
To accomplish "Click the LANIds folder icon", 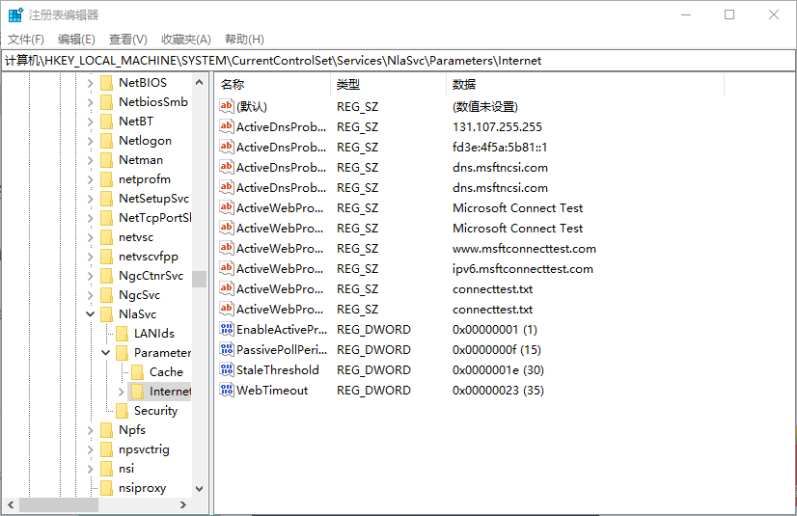I will [122, 334].
